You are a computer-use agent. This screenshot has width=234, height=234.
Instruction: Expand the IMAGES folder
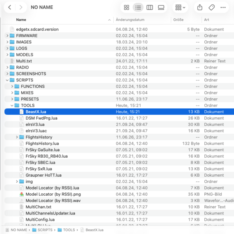pos(7,42)
